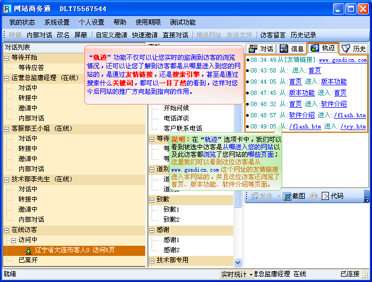Open the smiley emoticon picker

pyautogui.click(x=313, y=196)
